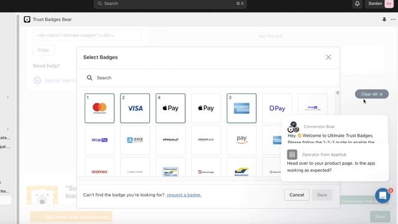This screenshot has width=398, height=224.
Task: Choose the Alipay badge
Action: (135, 140)
